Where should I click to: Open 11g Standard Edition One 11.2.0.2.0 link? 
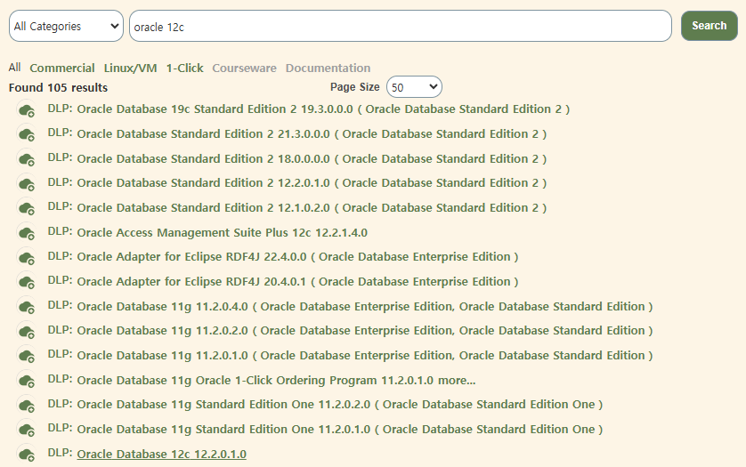[x=340, y=404]
